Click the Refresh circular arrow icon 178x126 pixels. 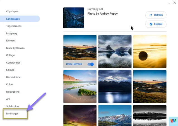point(151,15)
